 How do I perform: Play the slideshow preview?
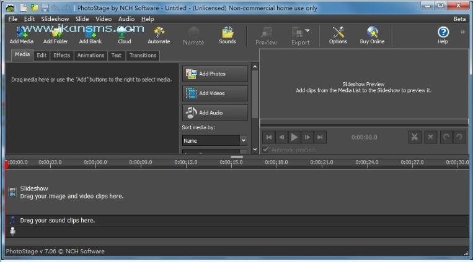click(294, 137)
